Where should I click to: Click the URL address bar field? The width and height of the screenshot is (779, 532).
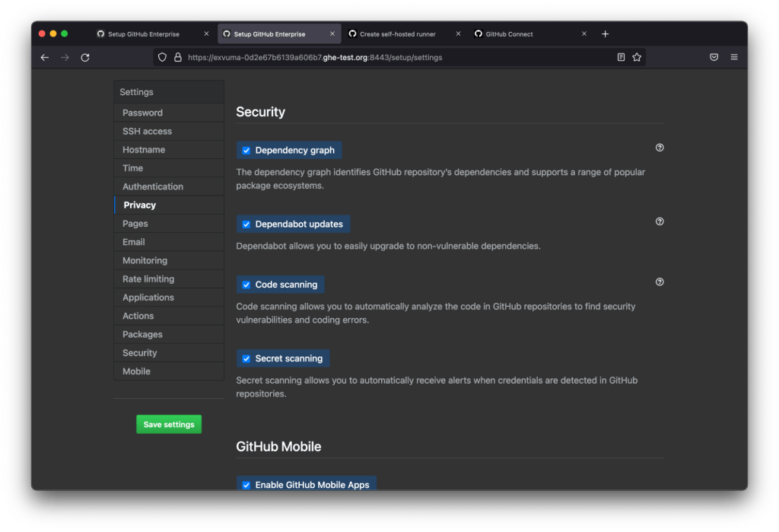point(399,58)
